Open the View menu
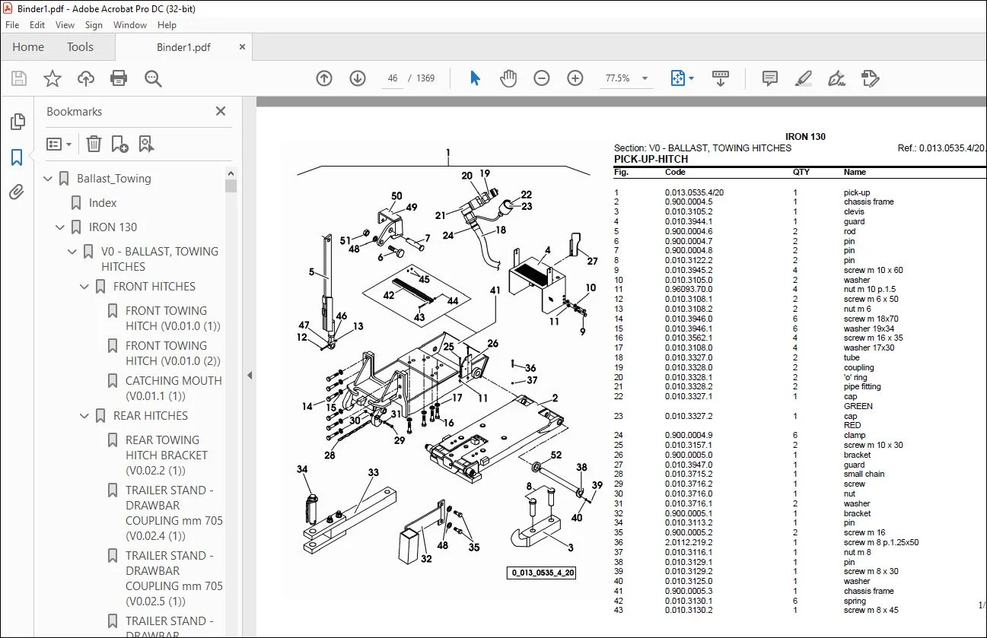Screen dimensions: 987x638 click(65, 25)
